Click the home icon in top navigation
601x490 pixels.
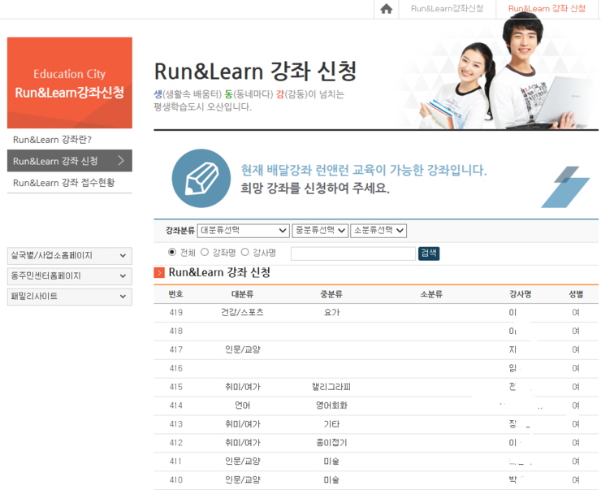coord(386,9)
